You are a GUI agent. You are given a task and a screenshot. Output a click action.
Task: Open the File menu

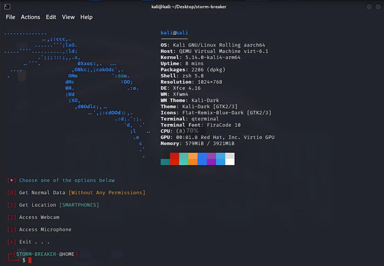pyautogui.click(x=10, y=17)
